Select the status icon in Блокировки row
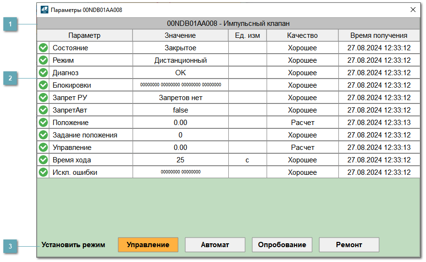This screenshot has width=426, height=262. pos(43,85)
